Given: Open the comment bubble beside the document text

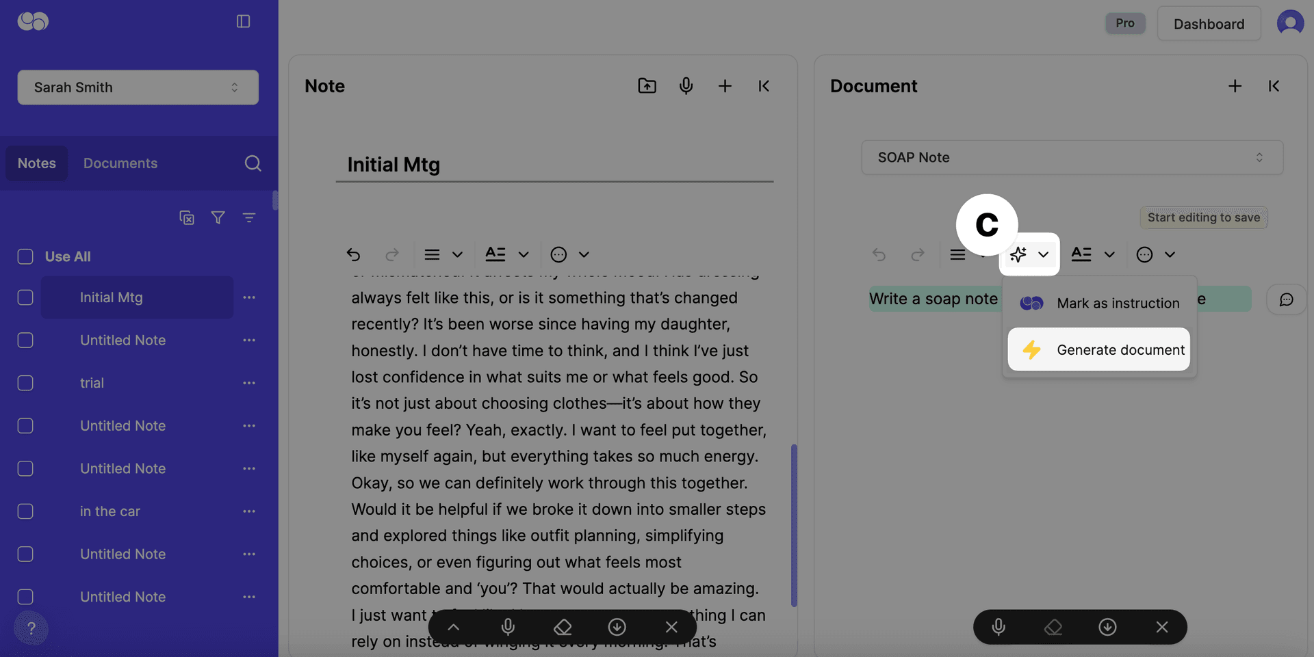Looking at the screenshot, I should [1287, 299].
